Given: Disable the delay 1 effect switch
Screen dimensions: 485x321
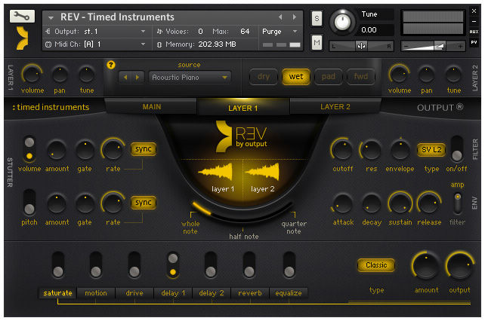Looking at the screenshot, I should (x=173, y=264).
